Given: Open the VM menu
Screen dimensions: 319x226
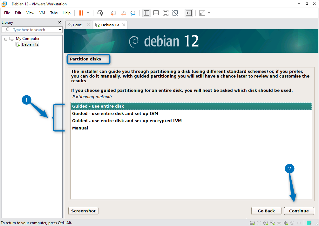Looking at the screenshot, I should pos(42,13).
